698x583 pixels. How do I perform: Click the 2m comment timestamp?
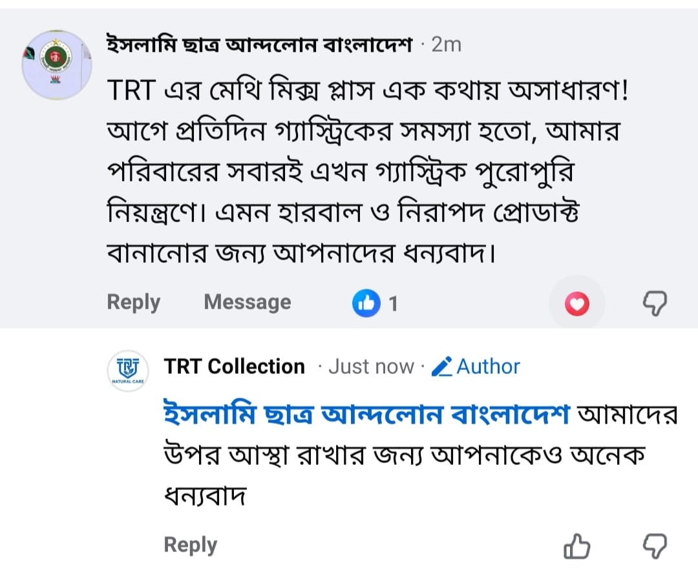[x=446, y=45]
